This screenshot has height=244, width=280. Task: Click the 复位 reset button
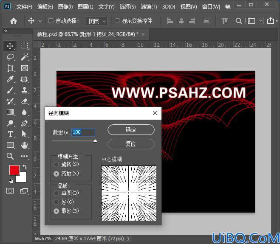[131, 144]
